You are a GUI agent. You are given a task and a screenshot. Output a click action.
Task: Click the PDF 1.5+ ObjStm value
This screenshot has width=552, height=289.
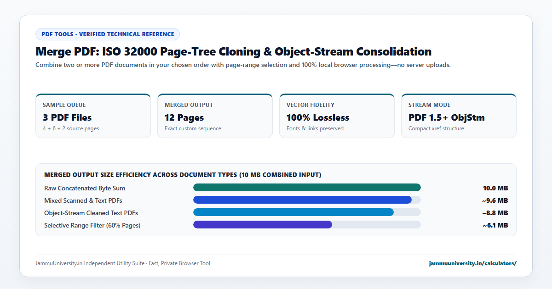(x=447, y=117)
